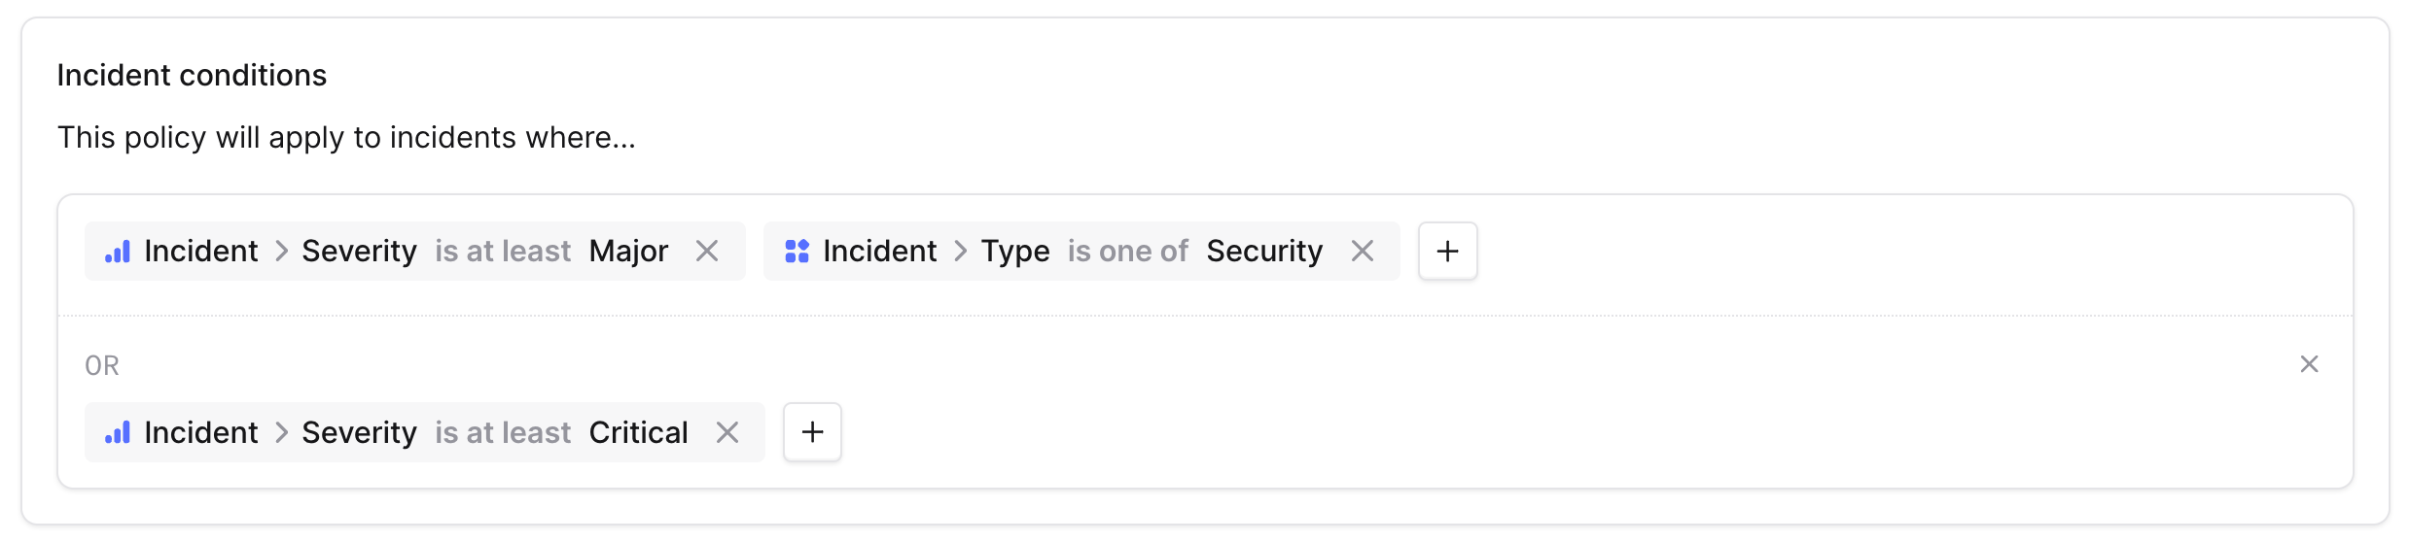Expand chevron between Incident and Type
Screen dimensions: 2410x542
960,252
